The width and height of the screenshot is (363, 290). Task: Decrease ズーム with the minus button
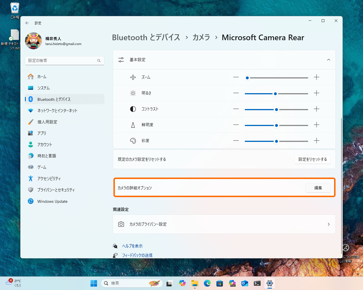[x=236, y=77]
